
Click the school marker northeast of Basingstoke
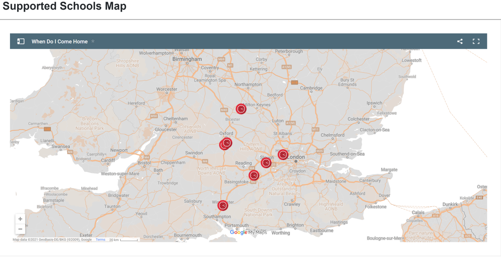point(254,175)
